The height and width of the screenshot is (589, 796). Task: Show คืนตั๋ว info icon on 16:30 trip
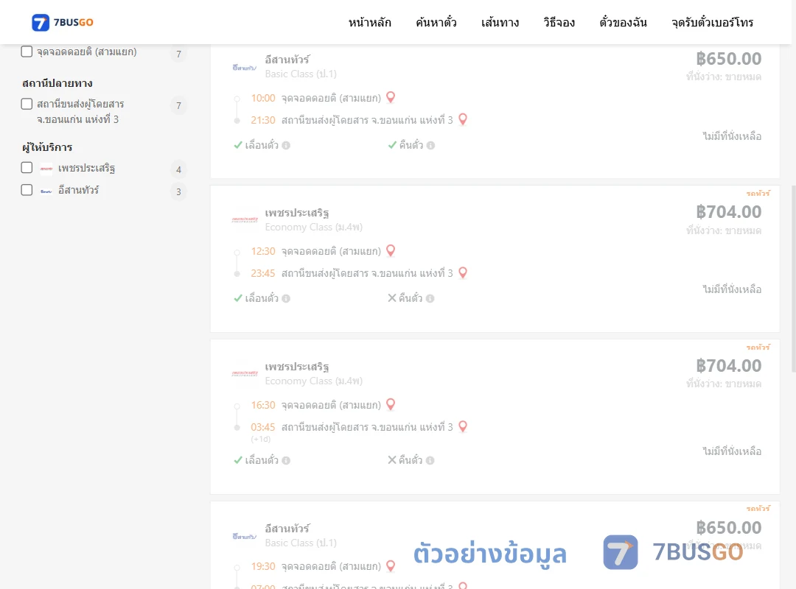pos(430,461)
